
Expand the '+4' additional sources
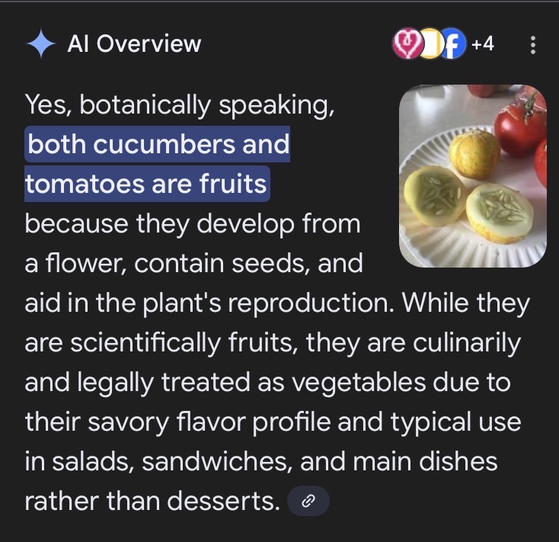(483, 44)
